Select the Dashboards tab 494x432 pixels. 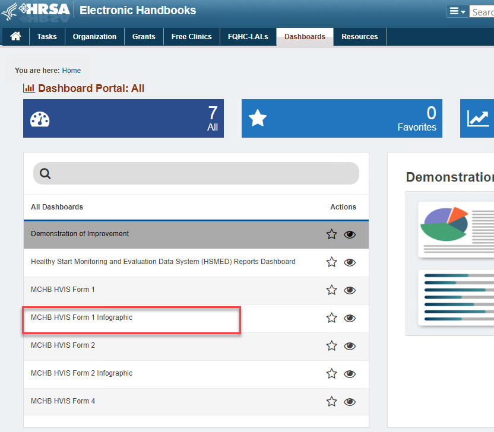305,37
